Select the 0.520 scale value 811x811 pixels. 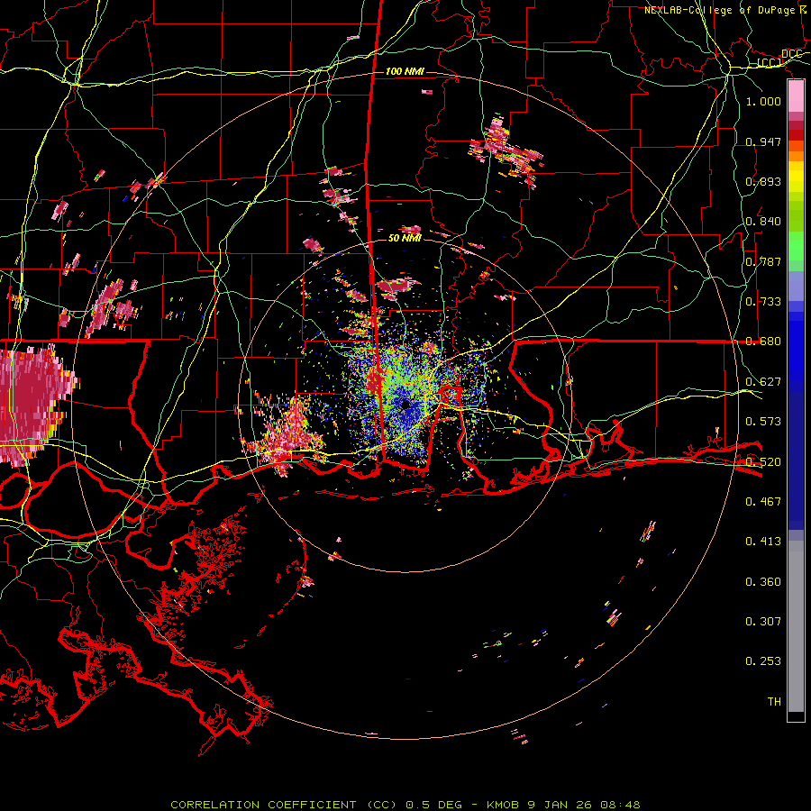763,462
